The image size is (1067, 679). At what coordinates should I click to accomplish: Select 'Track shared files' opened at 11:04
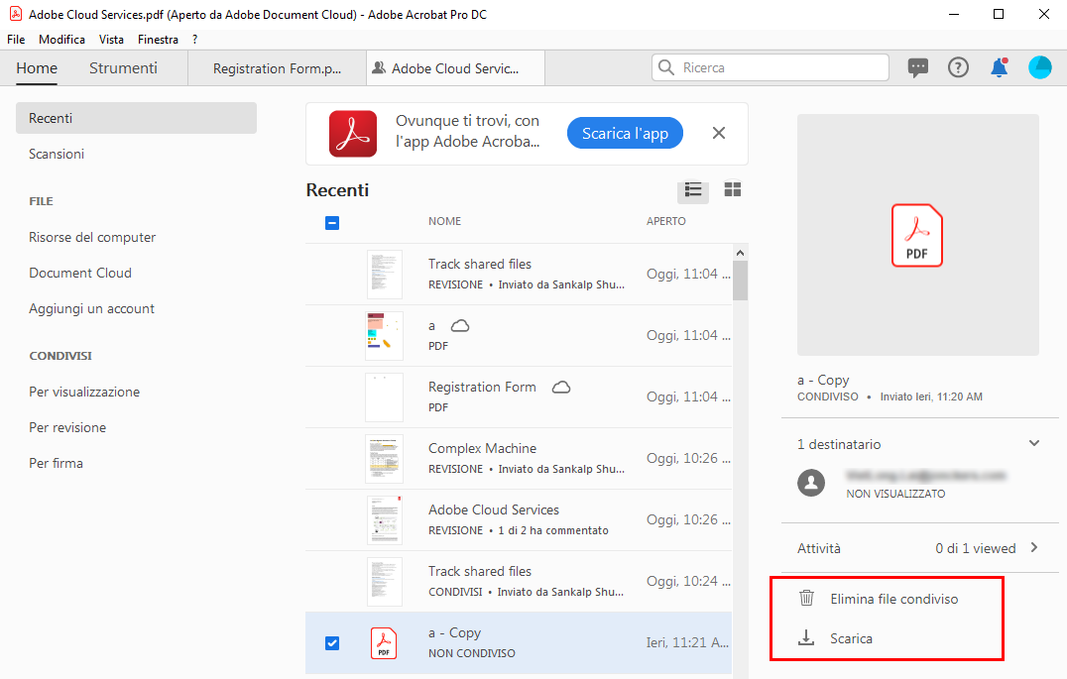[519, 275]
